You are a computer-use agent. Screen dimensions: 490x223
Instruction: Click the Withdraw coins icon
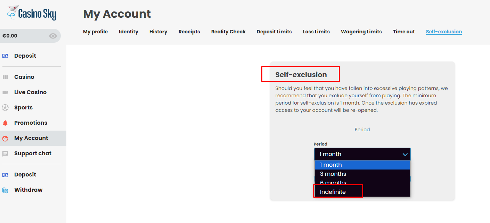pyautogui.click(x=5, y=190)
